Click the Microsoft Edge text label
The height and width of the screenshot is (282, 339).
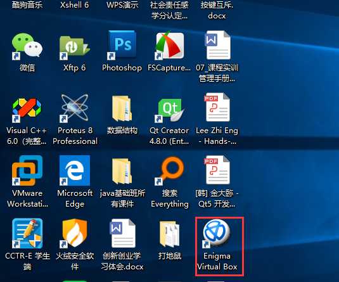[75, 198]
